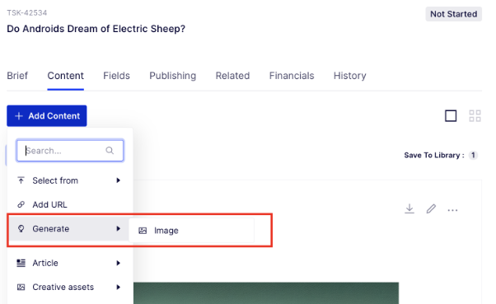Click the Not Started status badge
The image size is (496, 304).
[x=454, y=14]
